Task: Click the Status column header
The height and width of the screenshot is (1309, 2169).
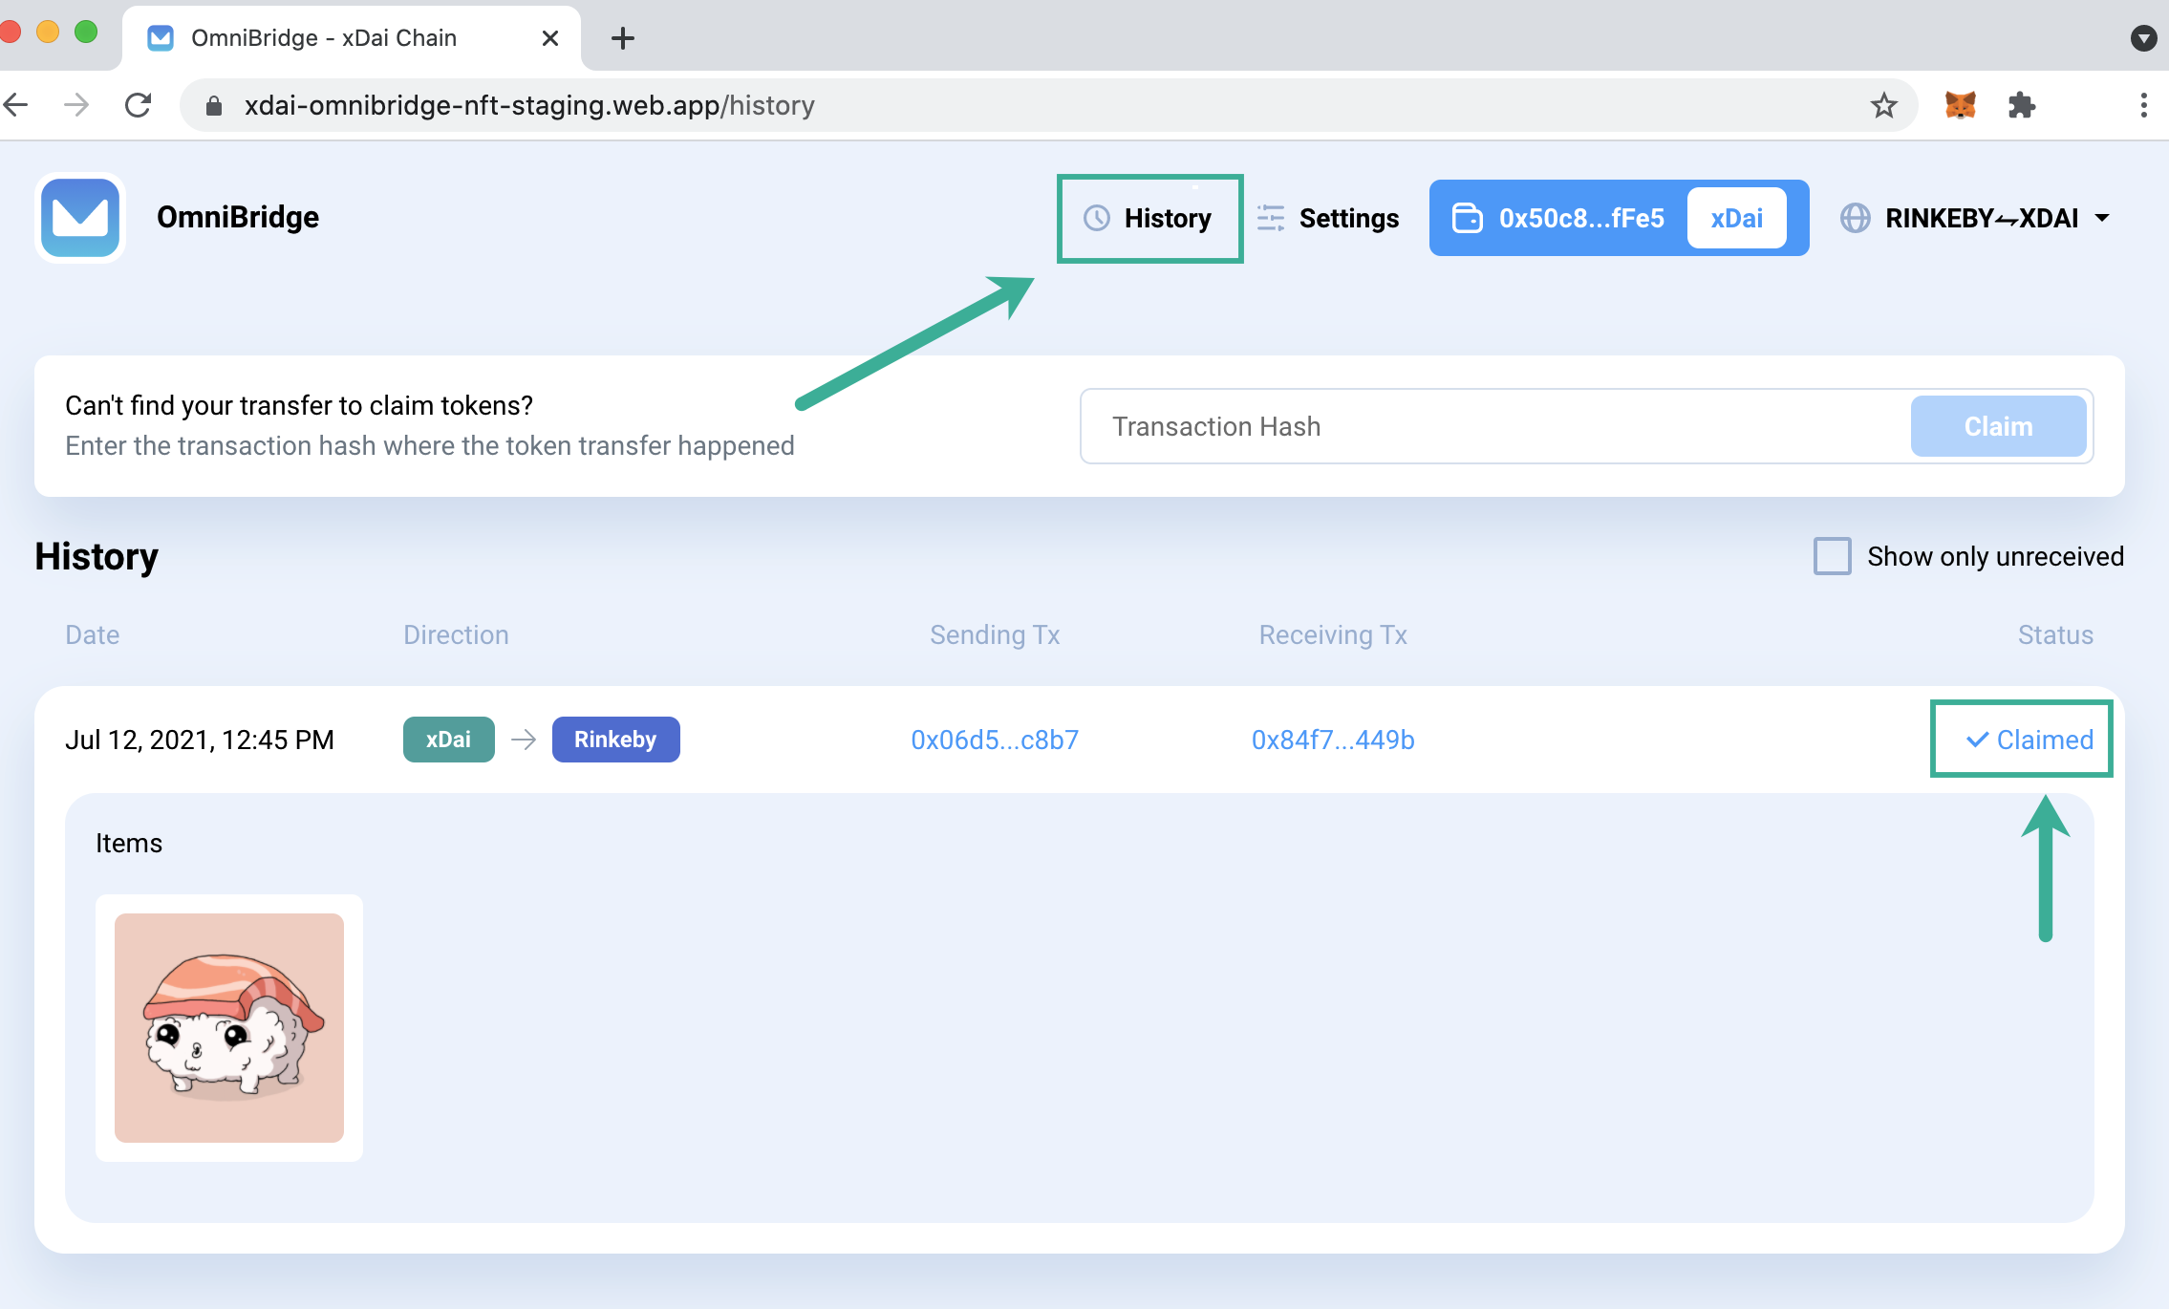Action: pyautogui.click(x=2055, y=634)
